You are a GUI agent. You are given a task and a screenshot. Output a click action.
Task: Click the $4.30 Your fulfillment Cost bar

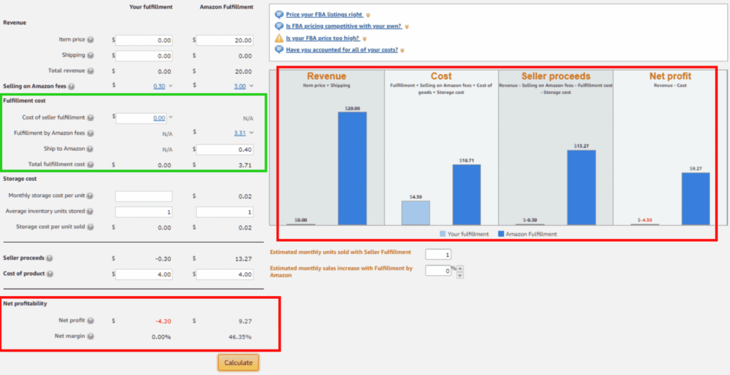click(x=416, y=213)
